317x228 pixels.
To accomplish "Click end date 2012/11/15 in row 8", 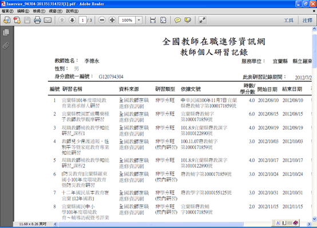I will pos(293,207).
